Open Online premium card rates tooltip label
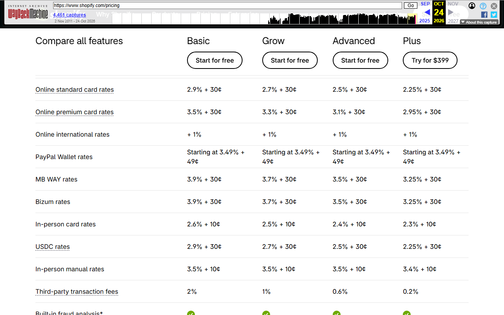Viewport: 504px width, 315px height. pyautogui.click(x=74, y=112)
